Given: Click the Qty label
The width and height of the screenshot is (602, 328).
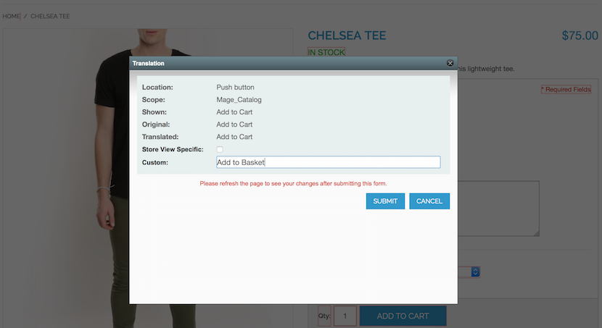Looking at the screenshot, I should click(324, 316).
